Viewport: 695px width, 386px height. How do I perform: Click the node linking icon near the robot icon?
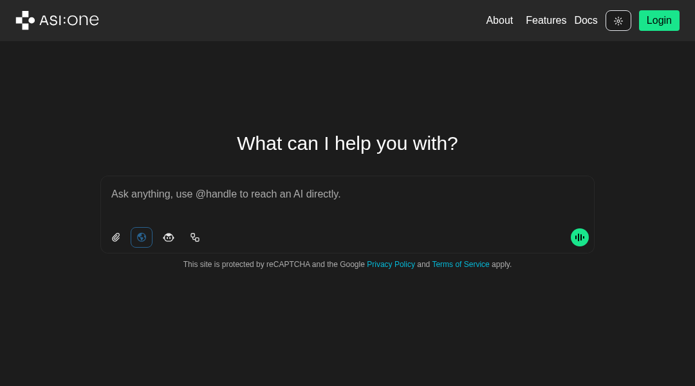pos(195,237)
